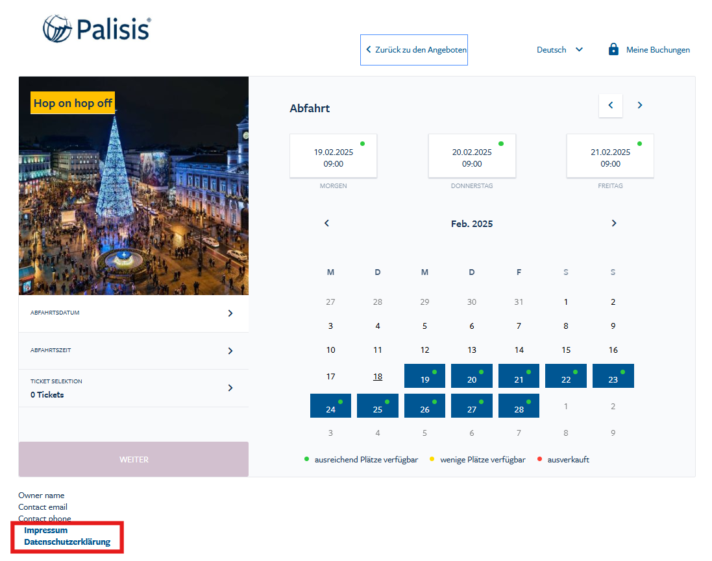This screenshot has width=712, height=561.
Task: Click the Hop on hop off label
Action: point(73,103)
